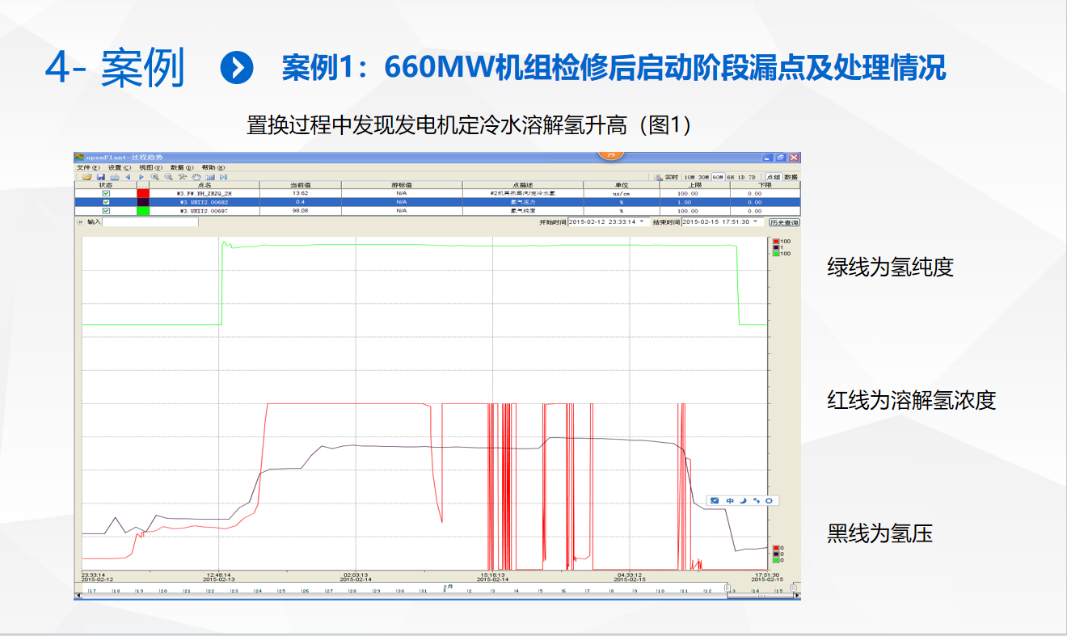Open the 开始时间 date dropdown

click(x=642, y=221)
